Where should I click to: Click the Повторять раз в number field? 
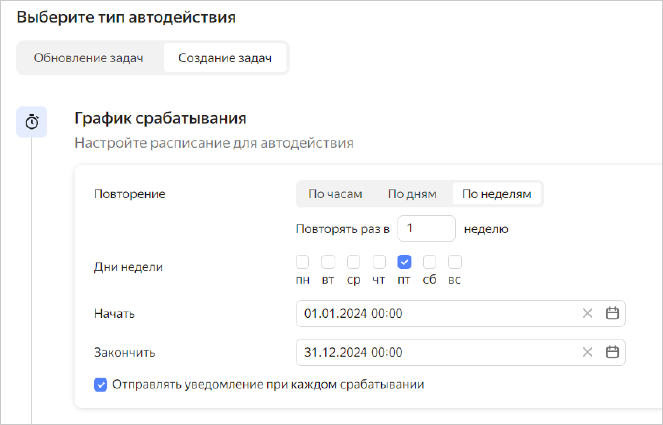426,228
